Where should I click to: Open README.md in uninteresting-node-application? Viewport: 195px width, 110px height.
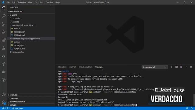[x=31, y=49]
